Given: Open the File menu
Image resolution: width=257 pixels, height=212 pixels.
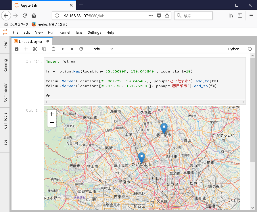Looking at the screenshot, I should pyautogui.click(x=16, y=32).
